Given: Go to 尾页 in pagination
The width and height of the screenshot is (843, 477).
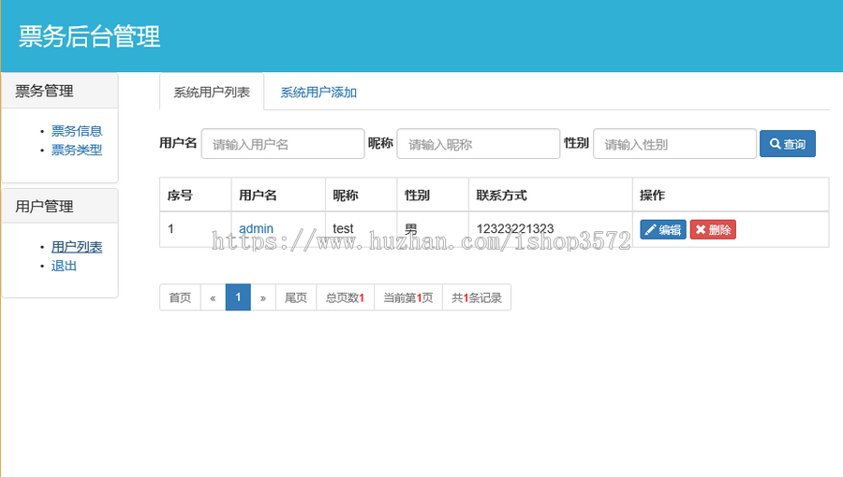Looking at the screenshot, I should pos(296,297).
